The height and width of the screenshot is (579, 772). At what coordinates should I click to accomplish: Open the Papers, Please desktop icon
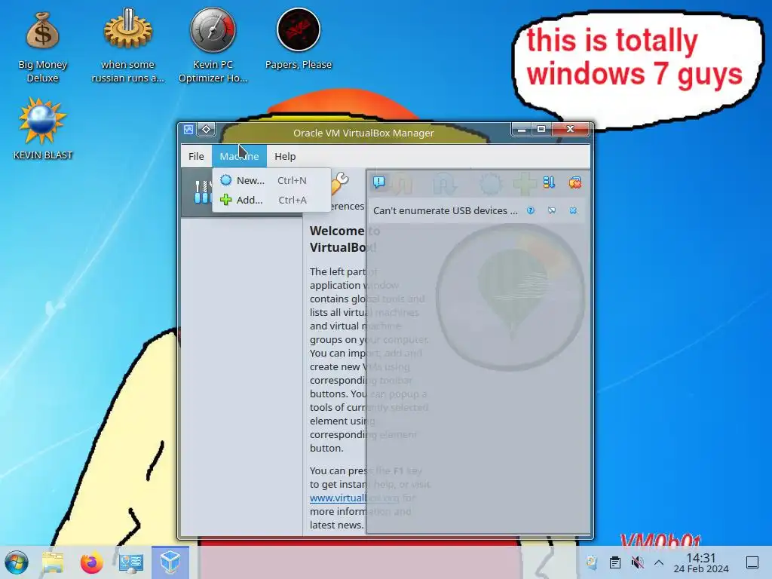tap(299, 41)
